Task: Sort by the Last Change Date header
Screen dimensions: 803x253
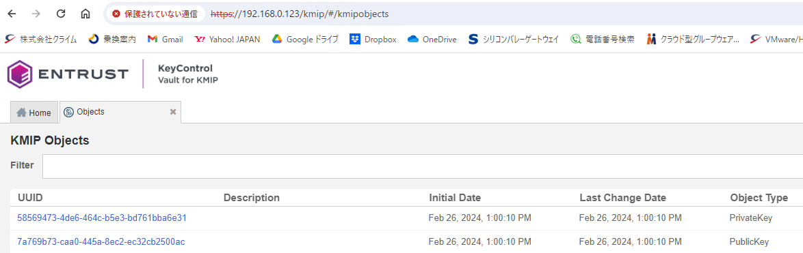Action: pyautogui.click(x=622, y=198)
